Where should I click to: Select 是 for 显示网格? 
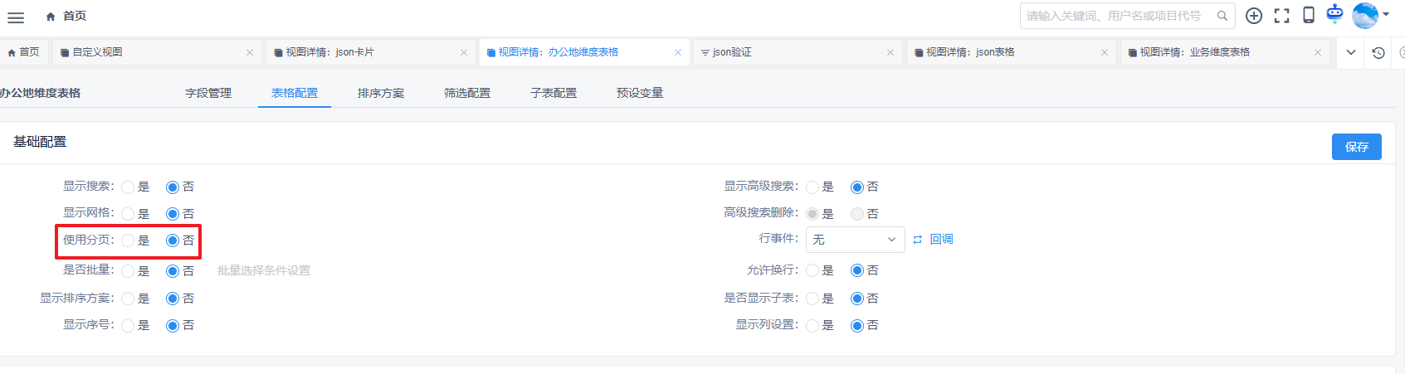click(128, 214)
